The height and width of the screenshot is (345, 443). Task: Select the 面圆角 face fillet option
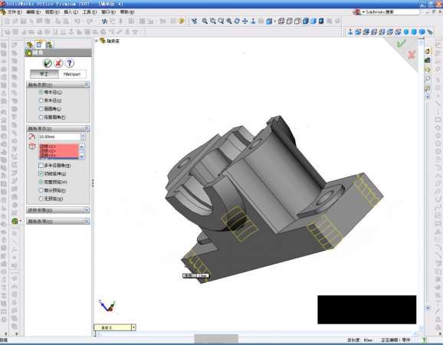[41, 109]
